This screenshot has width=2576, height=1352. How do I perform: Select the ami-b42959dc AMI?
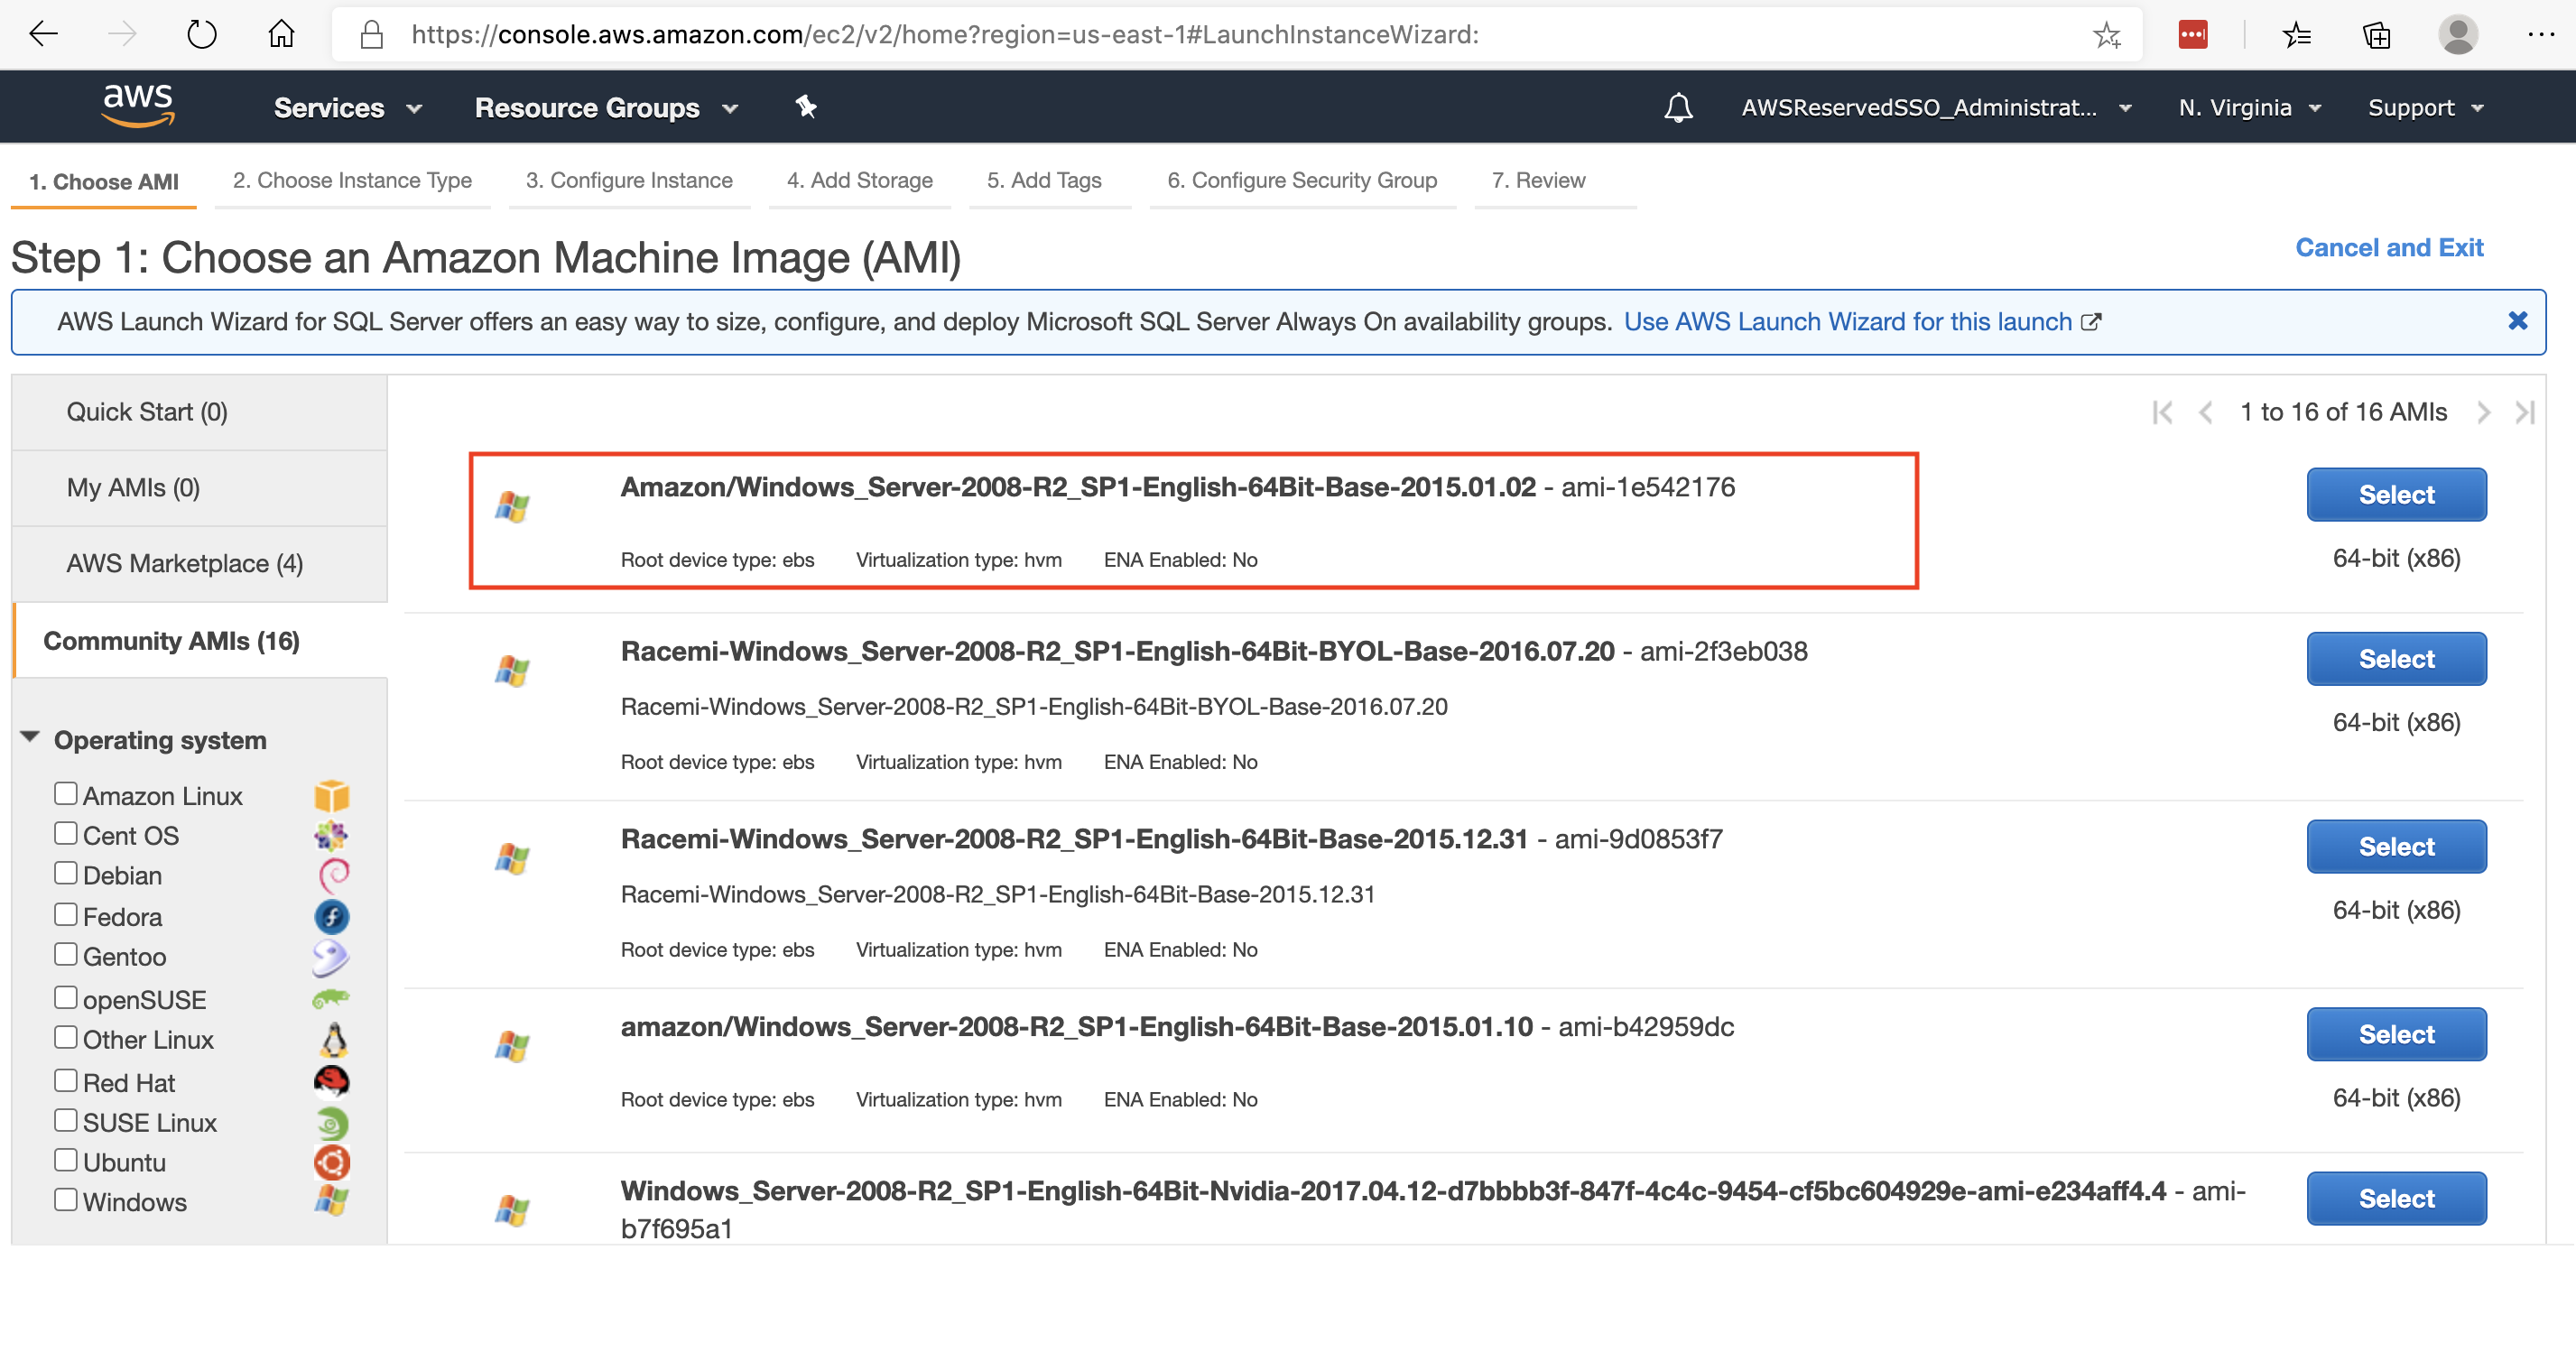pos(2396,1034)
